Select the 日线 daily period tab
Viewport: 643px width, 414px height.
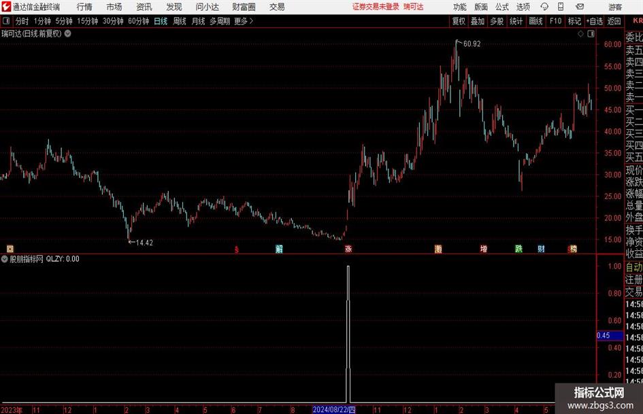click(x=161, y=21)
